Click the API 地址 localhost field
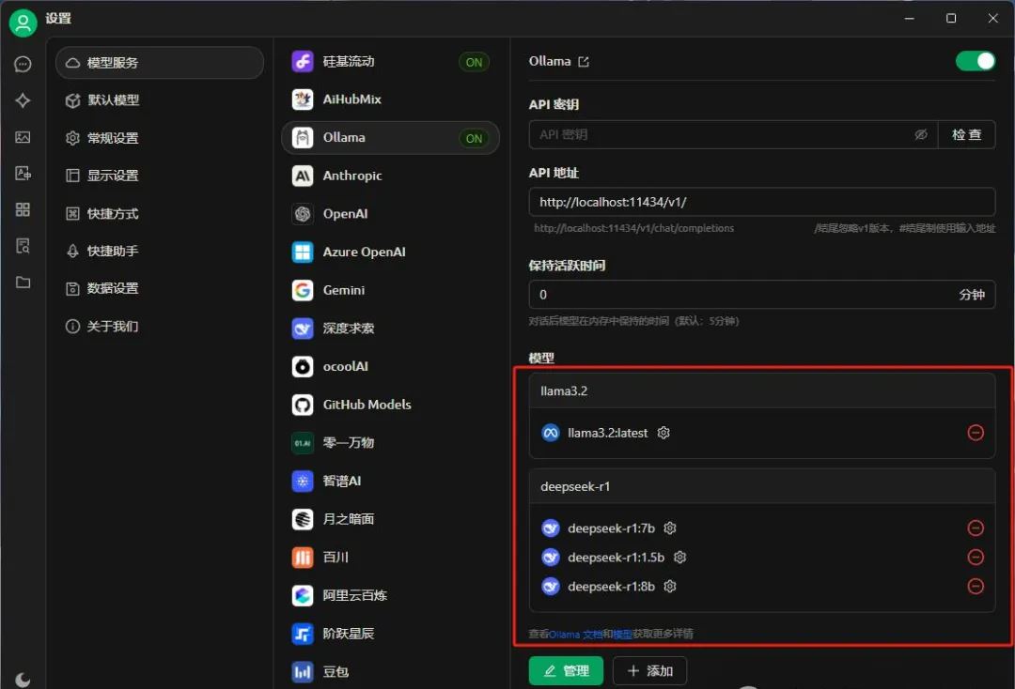The width and height of the screenshot is (1015, 689). 762,202
